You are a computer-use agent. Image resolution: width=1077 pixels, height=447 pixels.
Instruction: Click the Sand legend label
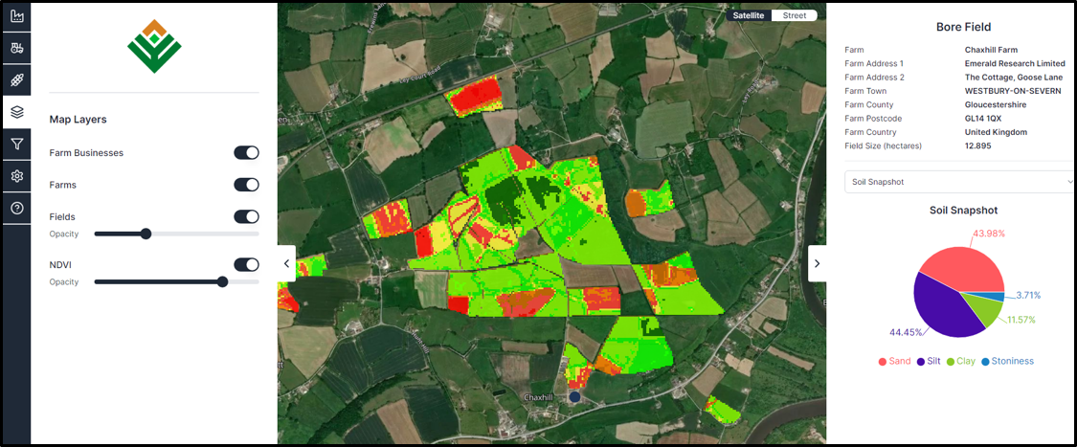tap(894, 361)
